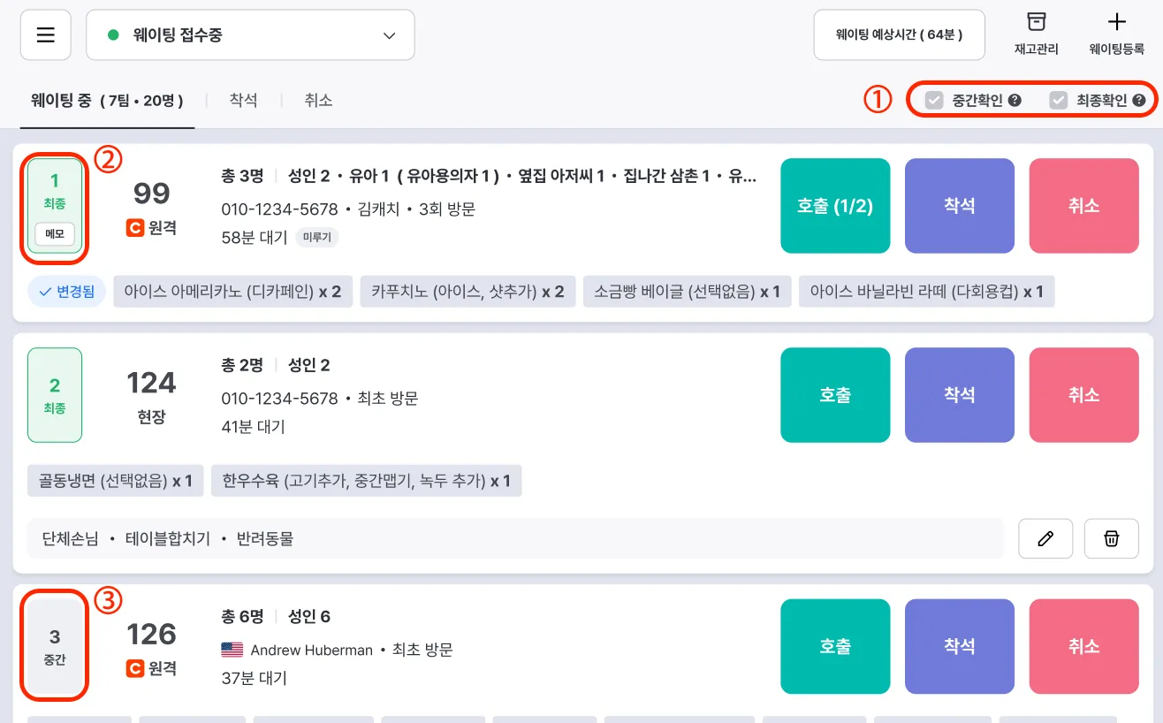Click the 웨이팅등록 plus icon
Image resolution: width=1163 pixels, height=723 pixels.
(1116, 23)
